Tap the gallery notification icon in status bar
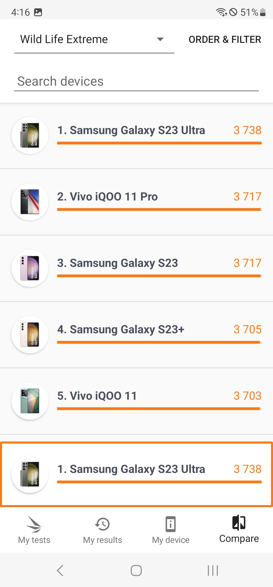 click(x=38, y=12)
